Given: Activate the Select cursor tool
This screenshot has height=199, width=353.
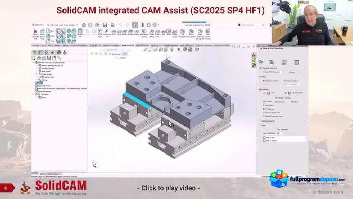Looking at the screenshot, I should click(x=135, y=25).
